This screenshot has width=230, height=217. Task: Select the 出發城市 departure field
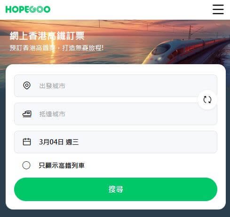click(x=116, y=86)
